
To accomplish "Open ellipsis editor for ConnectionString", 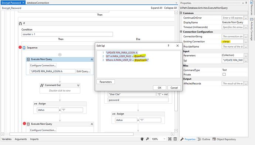I will click(x=246, y=37).
